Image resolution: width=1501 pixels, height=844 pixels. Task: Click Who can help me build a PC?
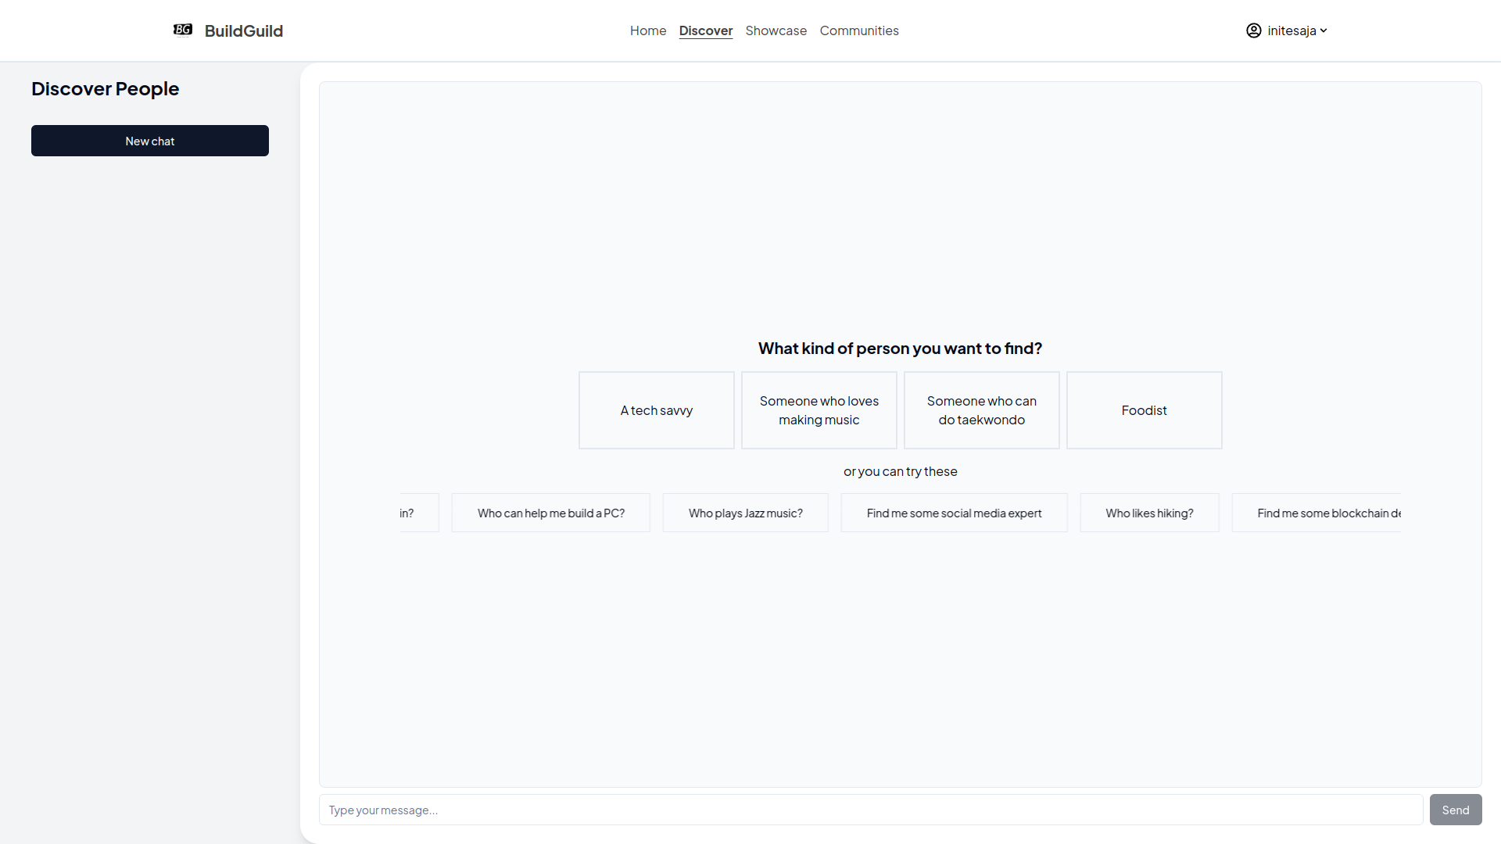[x=550, y=513]
